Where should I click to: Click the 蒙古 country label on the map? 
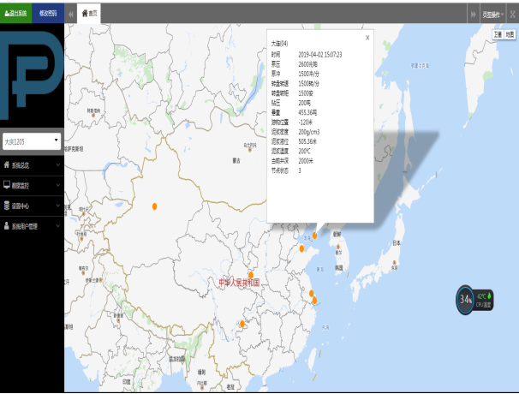[x=236, y=161]
